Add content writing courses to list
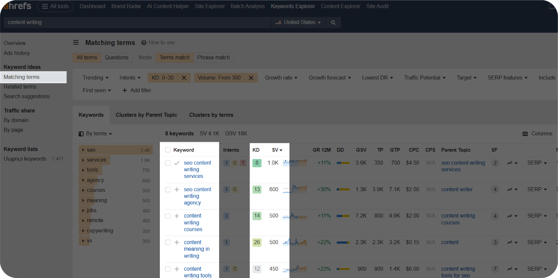The height and width of the screenshot is (278, 558). point(177,216)
